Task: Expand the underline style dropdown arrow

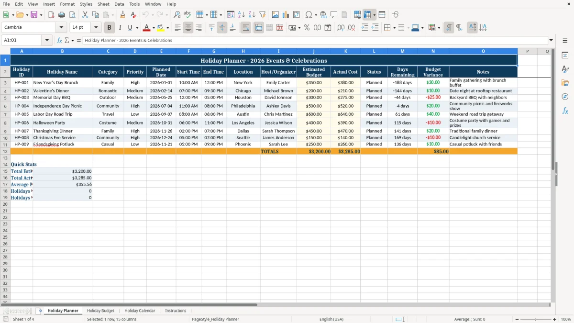Action: point(137,28)
